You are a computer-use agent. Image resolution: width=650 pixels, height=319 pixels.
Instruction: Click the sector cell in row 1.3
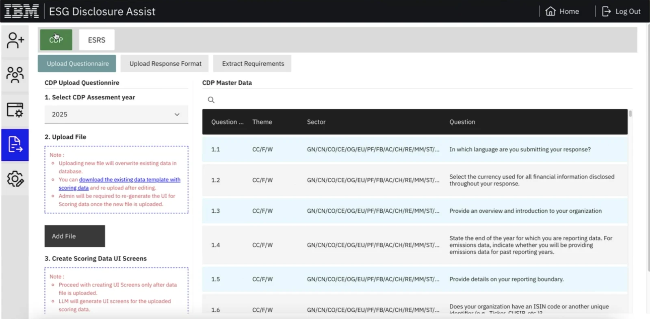point(373,211)
